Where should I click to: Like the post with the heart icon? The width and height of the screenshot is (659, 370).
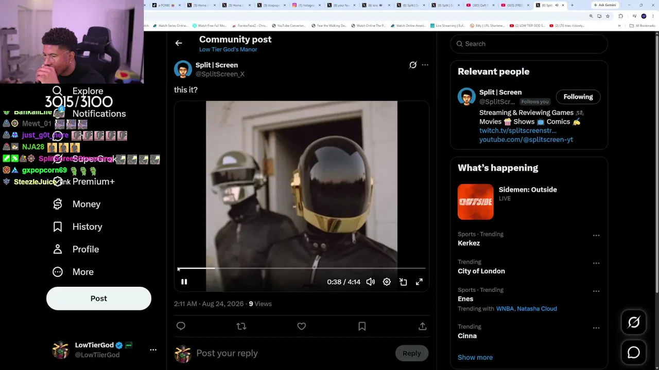(x=302, y=326)
